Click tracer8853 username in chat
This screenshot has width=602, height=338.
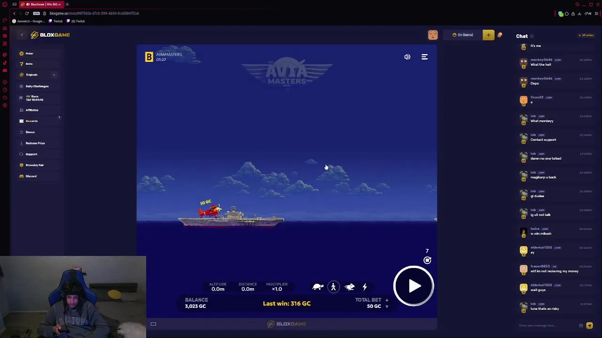(x=540, y=266)
